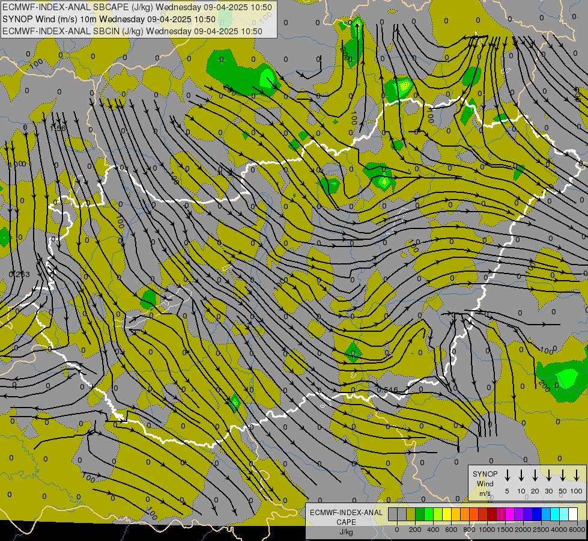Click the 6000 tick label in CAPE legend

[577, 530]
